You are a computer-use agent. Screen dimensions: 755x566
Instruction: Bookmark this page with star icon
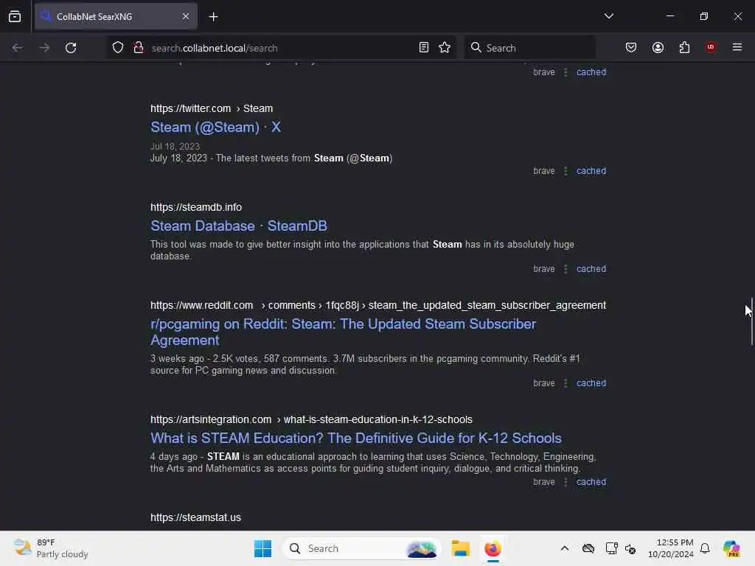pyautogui.click(x=445, y=48)
